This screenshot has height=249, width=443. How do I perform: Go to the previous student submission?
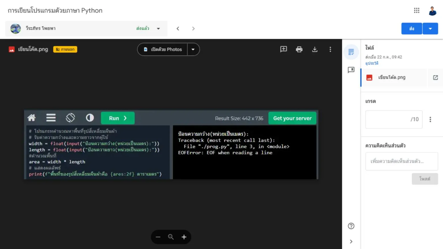coord(178,29)
